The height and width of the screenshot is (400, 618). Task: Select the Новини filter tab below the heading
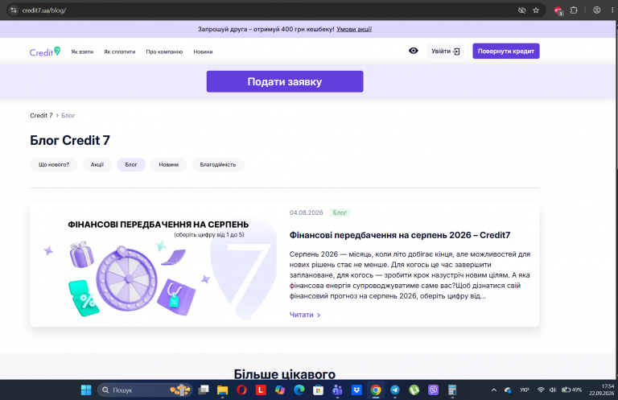coord(169,165)
